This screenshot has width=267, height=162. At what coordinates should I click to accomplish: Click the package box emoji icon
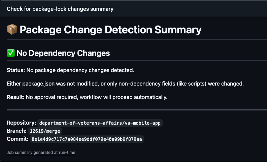(x=12, y=30)
